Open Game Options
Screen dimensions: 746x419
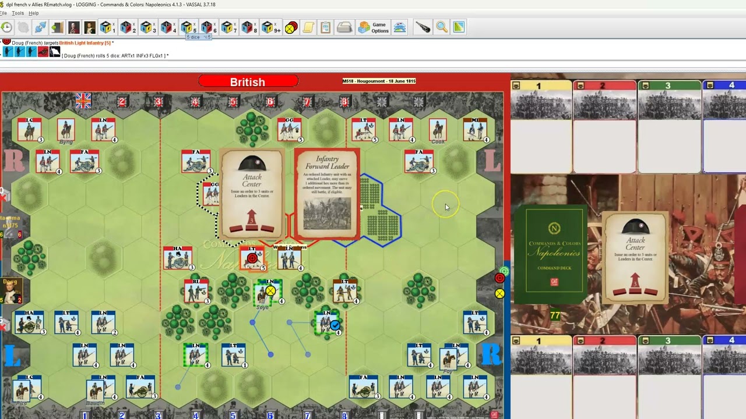tap(373, 27)
